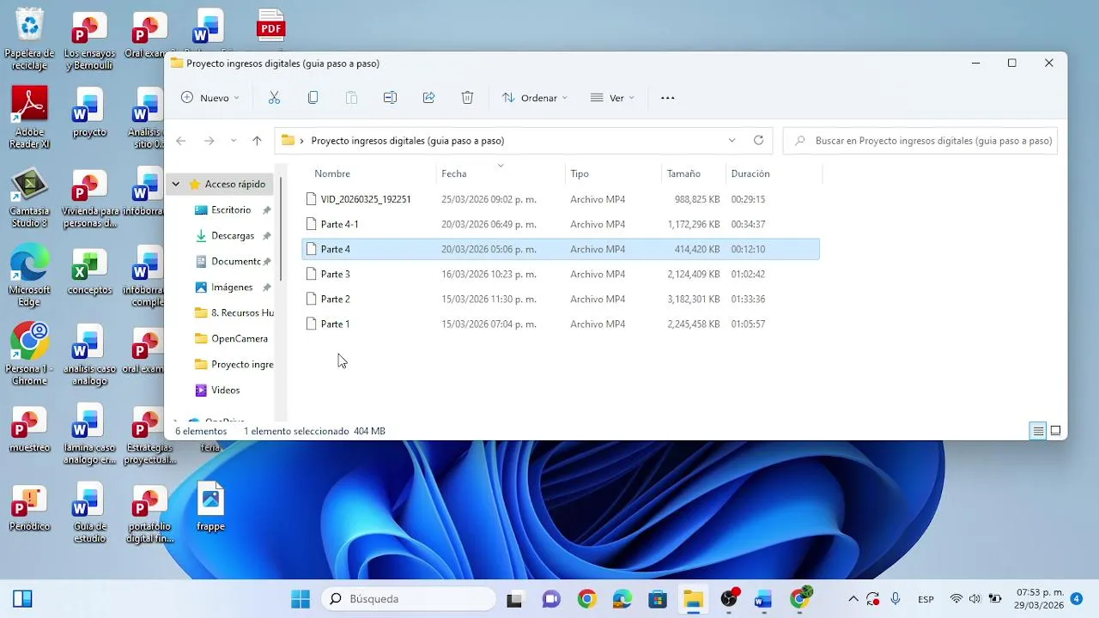Click the Paste clipboard icon
The width and height of the screenshot is (1099, 618).
[x=351, y=98]
